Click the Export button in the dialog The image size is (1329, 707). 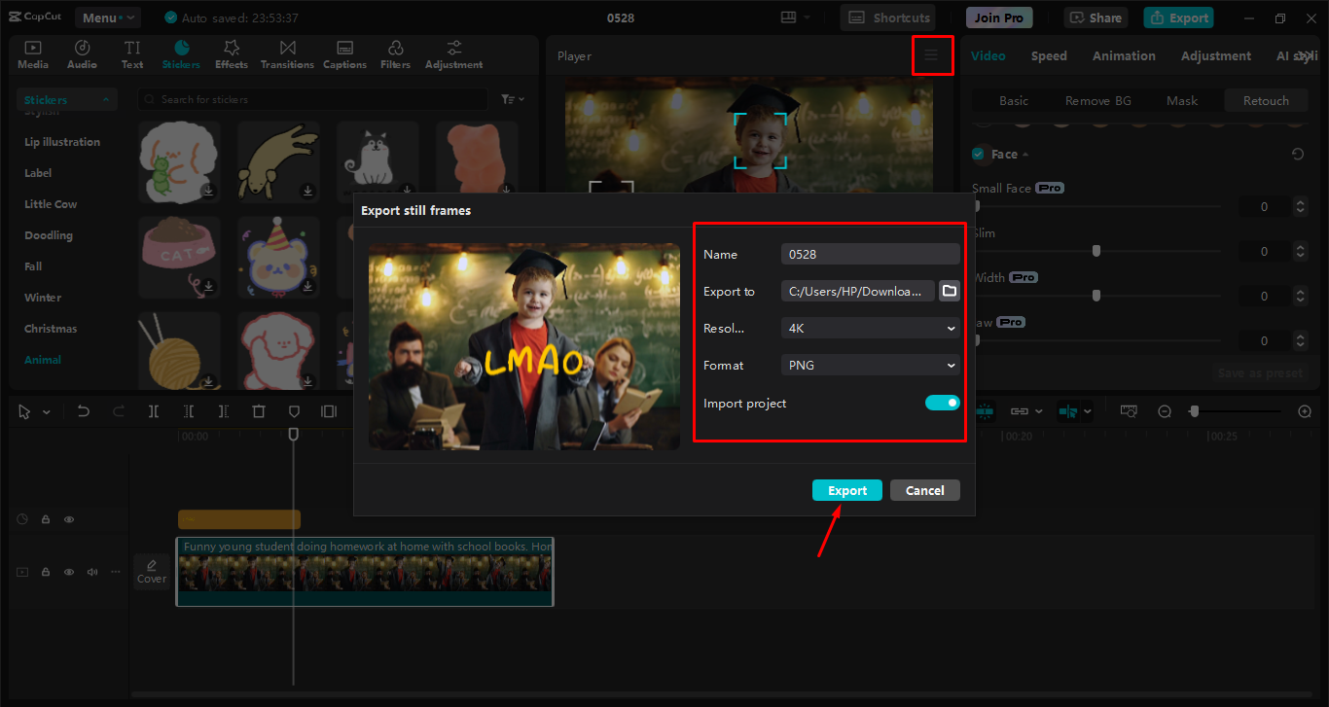[x=846, y=490]
